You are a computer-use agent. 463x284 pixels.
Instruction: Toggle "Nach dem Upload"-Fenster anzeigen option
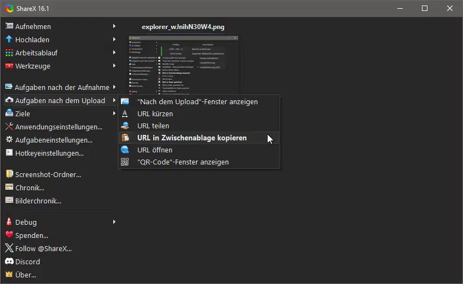click(x=199, y=102)
